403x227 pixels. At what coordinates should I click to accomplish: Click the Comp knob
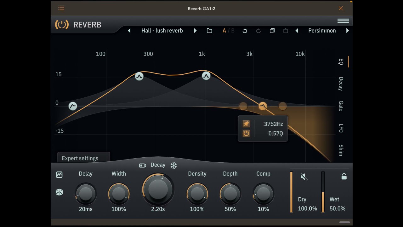pyautogui.click(x=263, y=194)
